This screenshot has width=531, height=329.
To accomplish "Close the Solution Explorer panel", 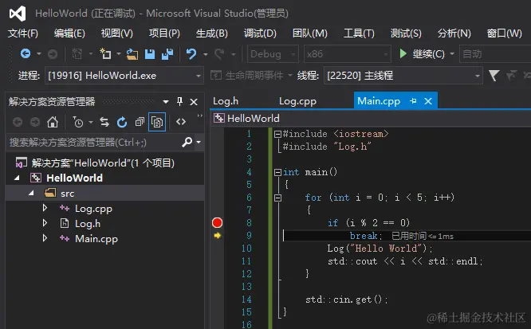I will 194,102.
